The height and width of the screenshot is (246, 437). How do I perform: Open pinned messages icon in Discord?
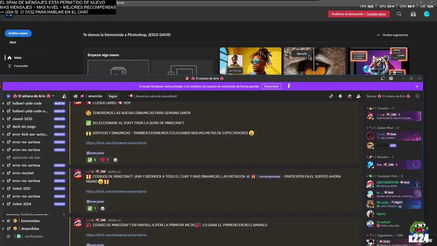tap(349, 96)
